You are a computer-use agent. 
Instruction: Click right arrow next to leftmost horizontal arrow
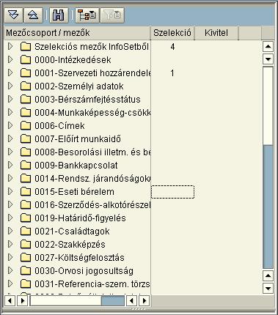point(22,300)
